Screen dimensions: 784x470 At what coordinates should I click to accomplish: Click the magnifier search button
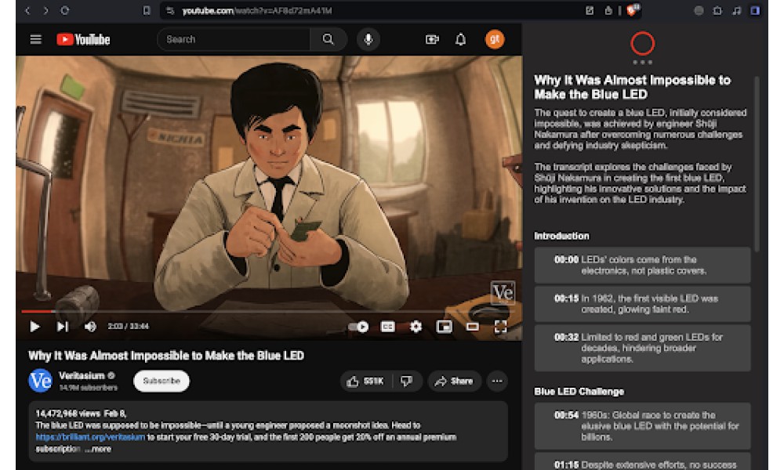328,39
